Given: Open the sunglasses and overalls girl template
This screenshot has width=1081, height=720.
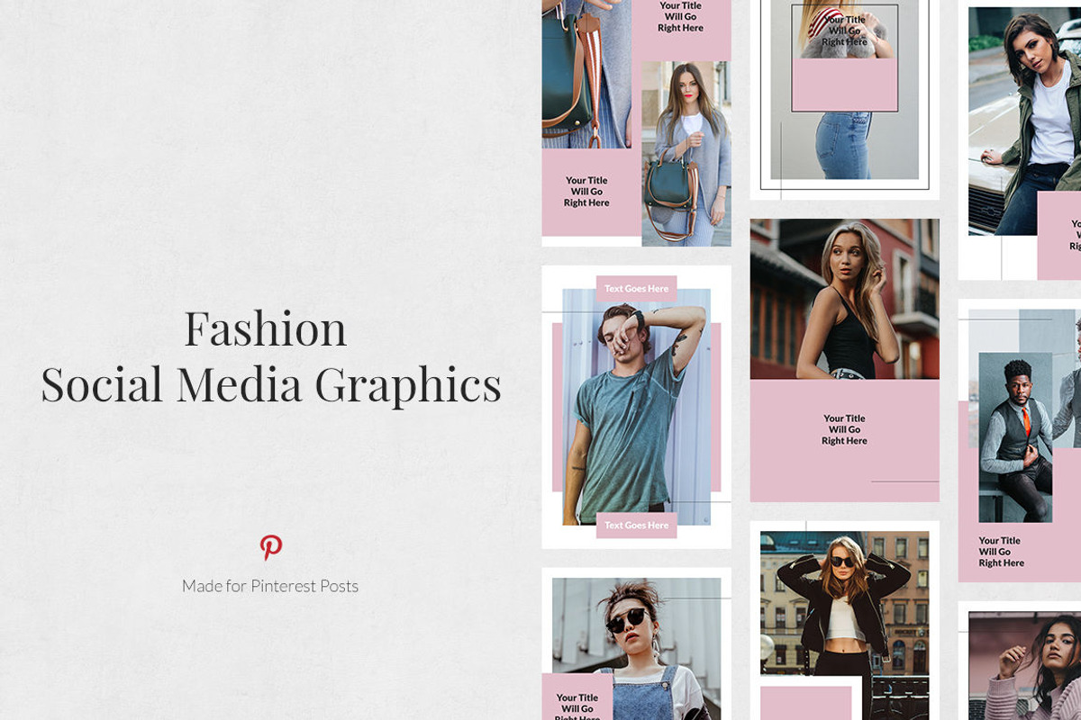Looking at the screenshot, I should [636, 644].
